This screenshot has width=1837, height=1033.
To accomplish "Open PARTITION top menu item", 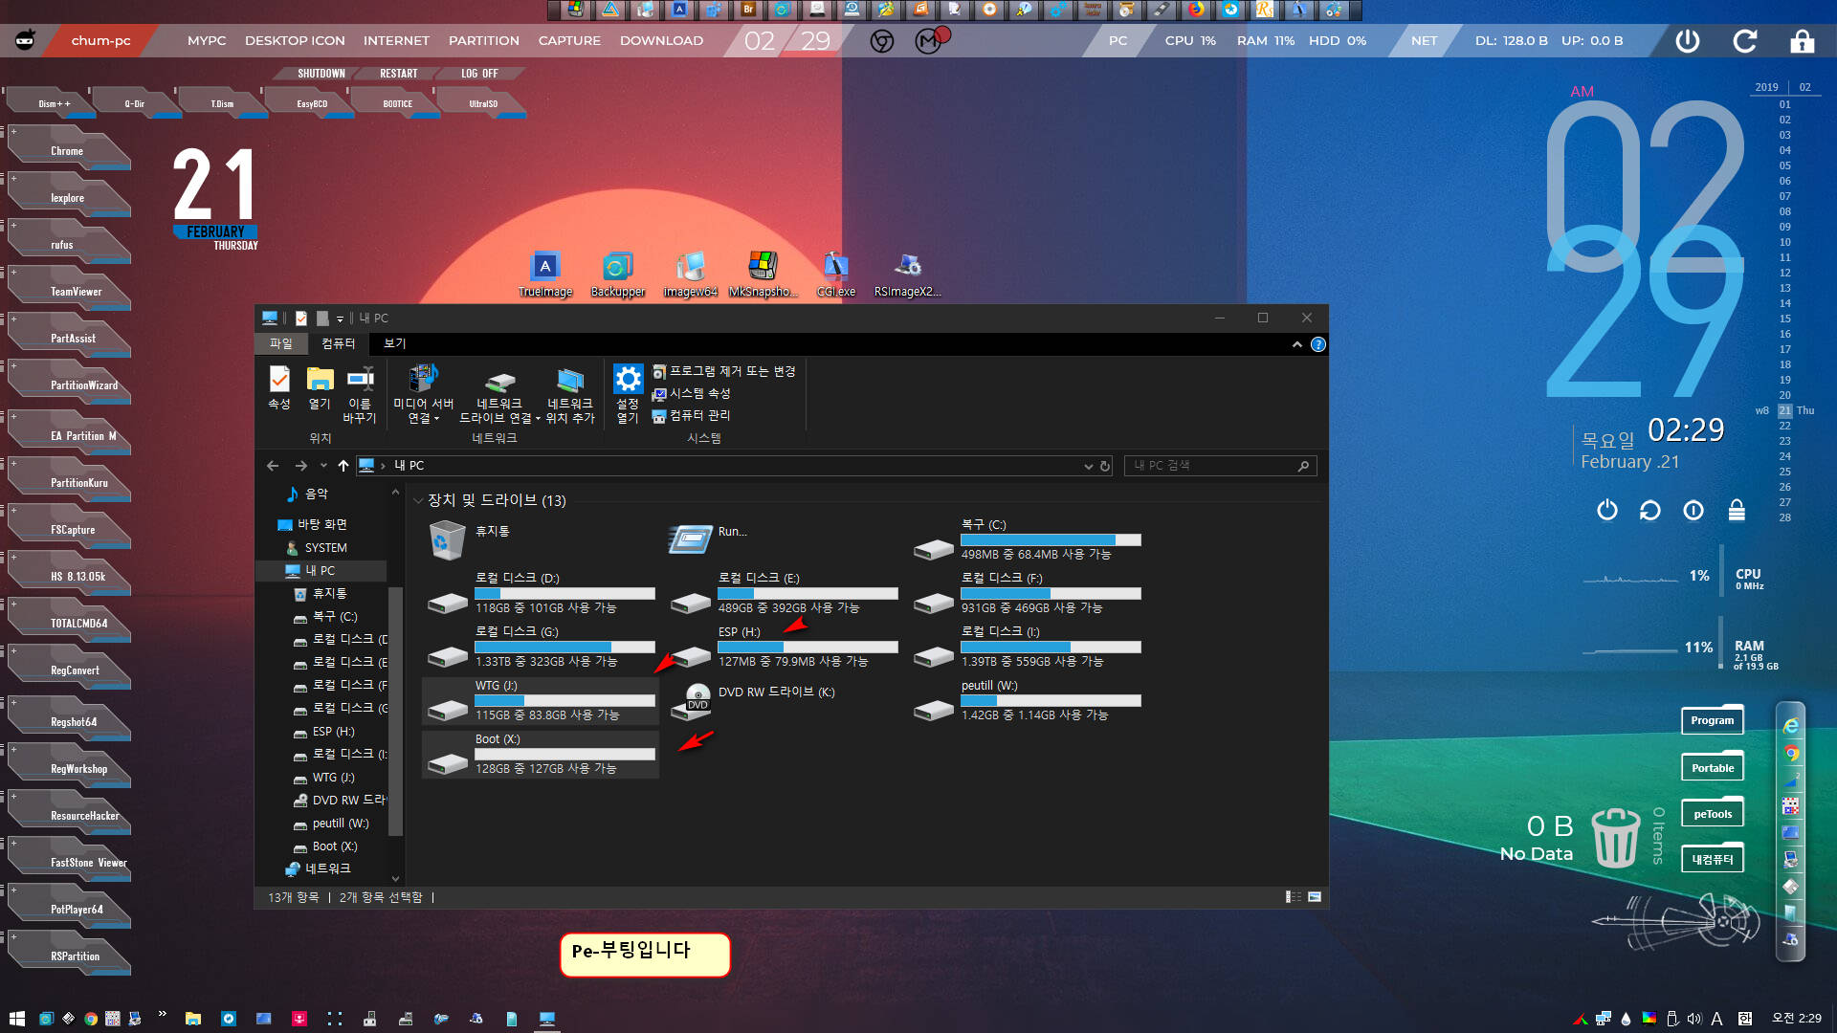I will pos(484,41).
